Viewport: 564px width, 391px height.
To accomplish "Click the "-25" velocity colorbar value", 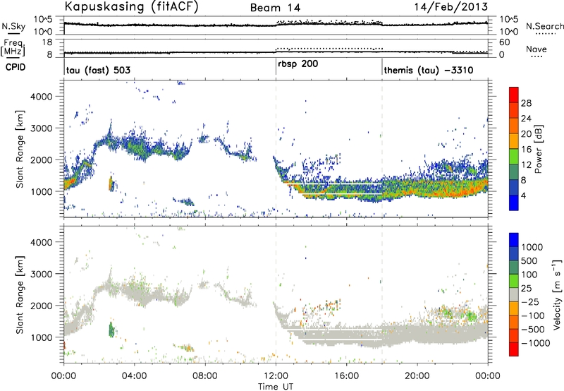I will click(530, 301).
